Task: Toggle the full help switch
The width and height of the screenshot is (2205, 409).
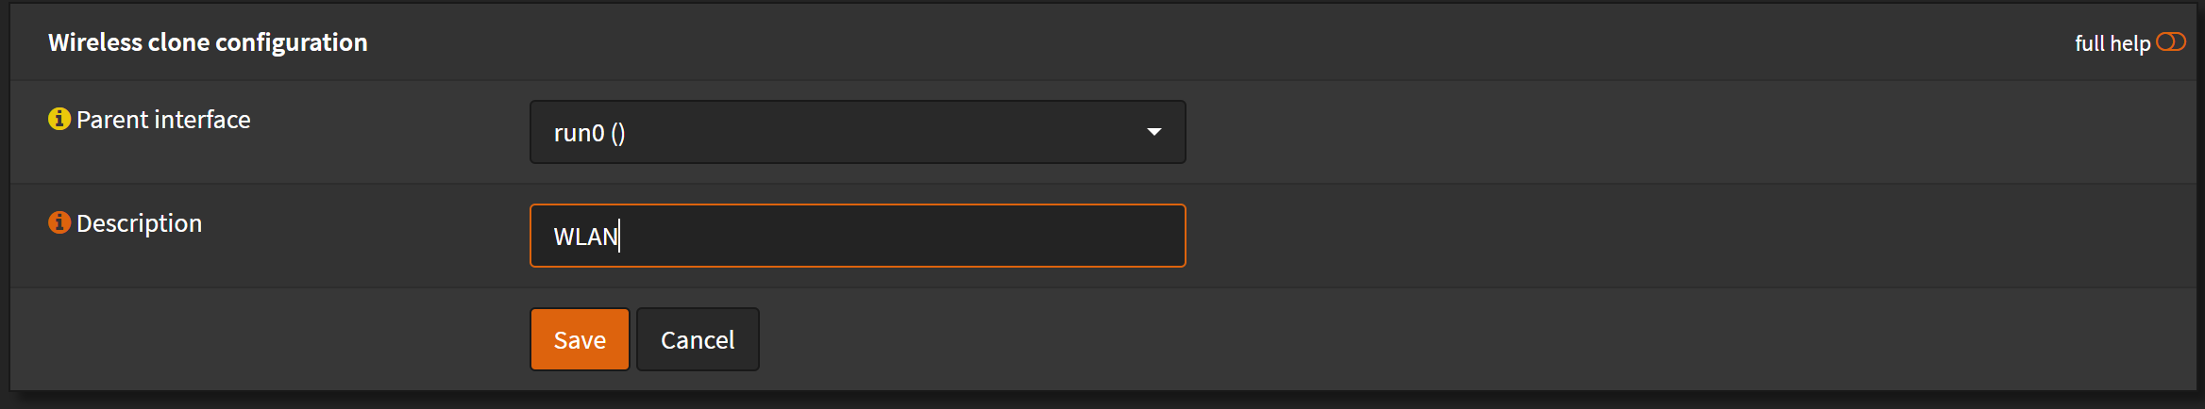Action: 2170,42
